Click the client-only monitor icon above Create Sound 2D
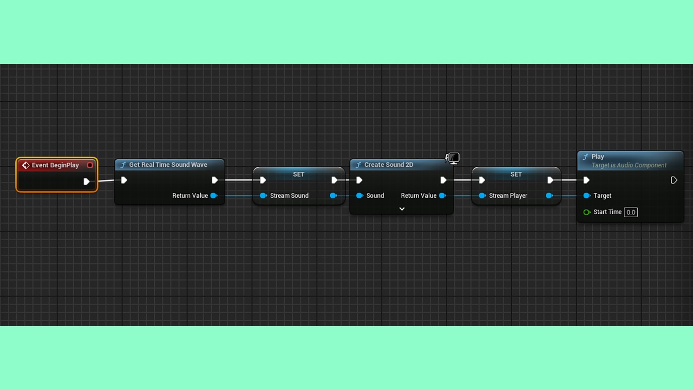Screen dimensions: 693x390 [x=453, y=158]
